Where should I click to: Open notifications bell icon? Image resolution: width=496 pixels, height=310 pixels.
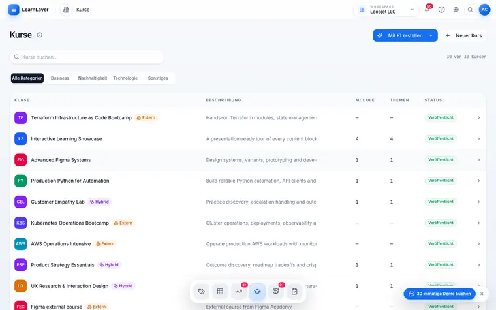(x=427, y=10)
